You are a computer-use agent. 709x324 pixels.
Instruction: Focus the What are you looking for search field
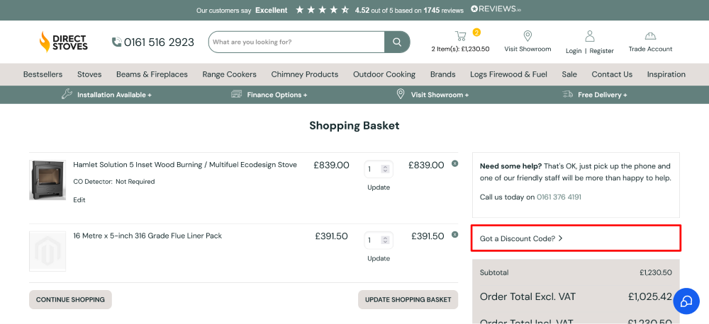pyautogui.click(x=296, y=42)
